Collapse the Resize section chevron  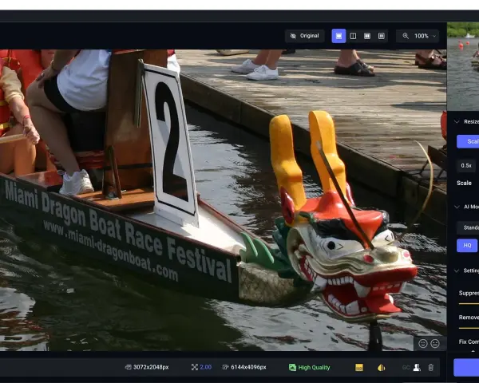click(x=457, y=121)
